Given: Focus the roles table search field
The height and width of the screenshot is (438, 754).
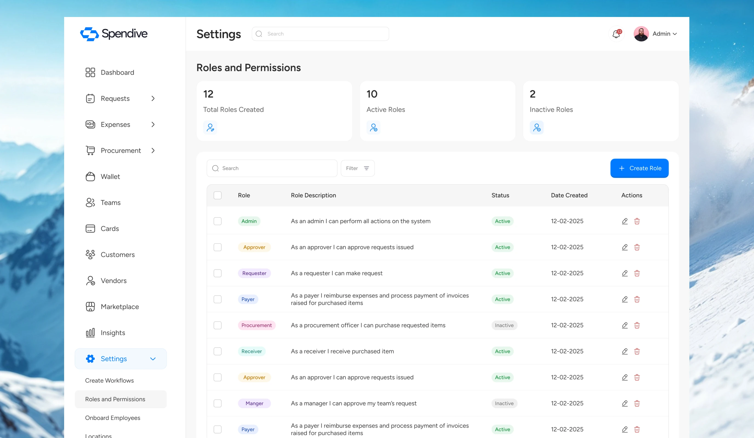Looking at the screenshot, I should [x=272, y=168].
